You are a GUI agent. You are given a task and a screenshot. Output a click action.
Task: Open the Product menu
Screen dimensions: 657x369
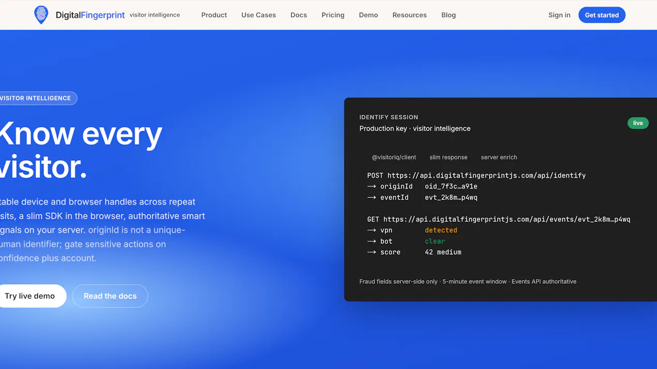[x=214, y=15]
